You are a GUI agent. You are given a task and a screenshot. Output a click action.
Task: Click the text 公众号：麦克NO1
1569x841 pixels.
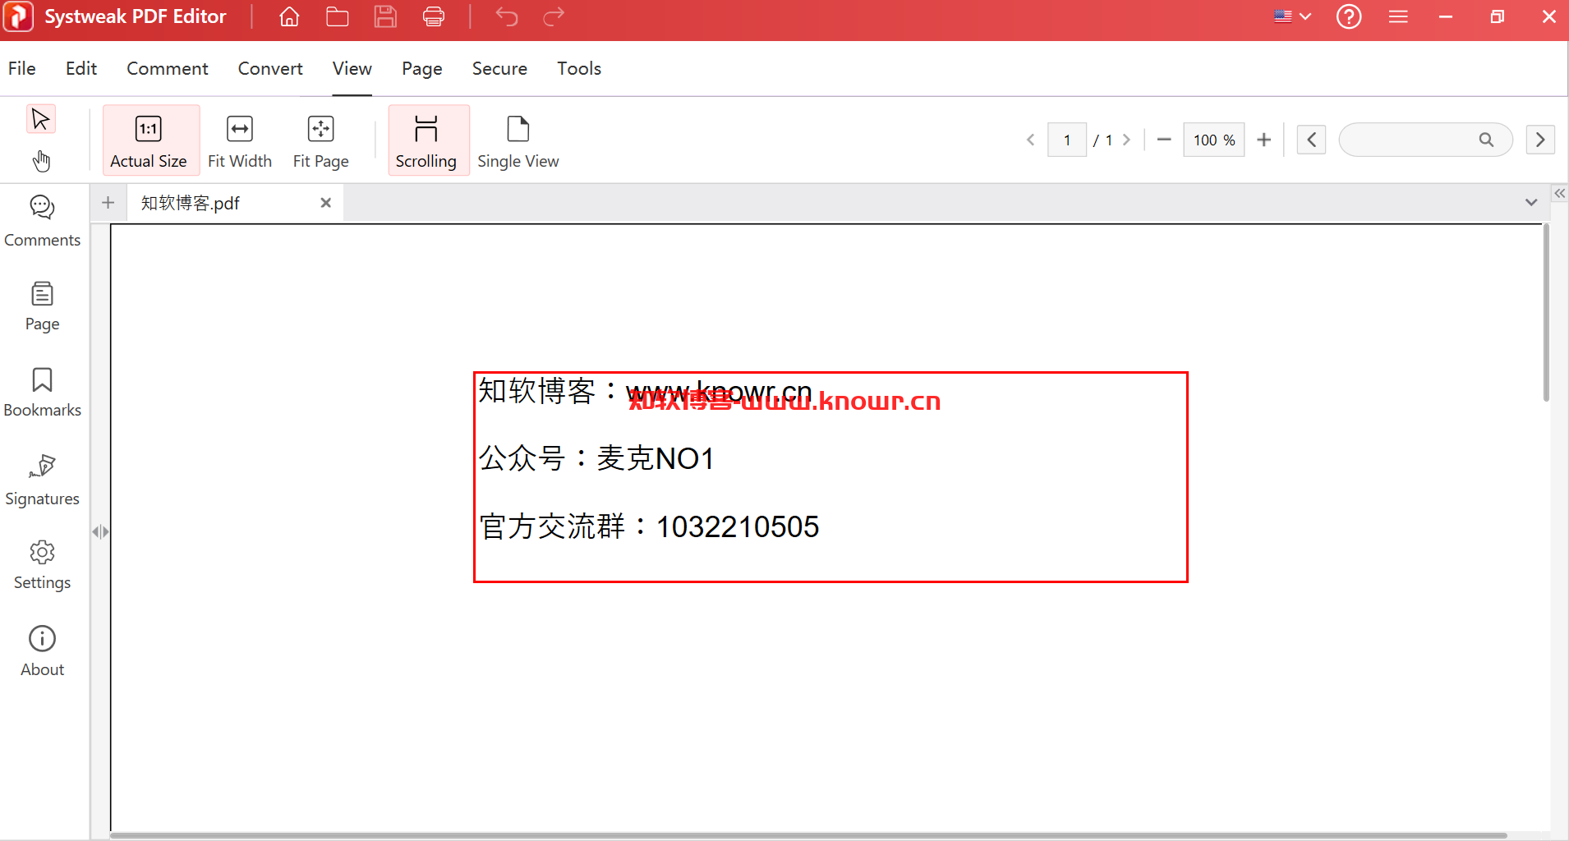596,458
